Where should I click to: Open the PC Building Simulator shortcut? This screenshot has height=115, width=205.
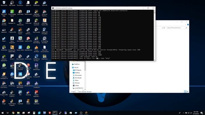[45, 40]
